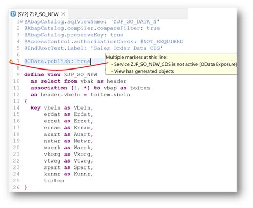This screenshot has width=253, height=208.
Task: Click the vbak table name on line 10
Action: (x=87, y=81)
